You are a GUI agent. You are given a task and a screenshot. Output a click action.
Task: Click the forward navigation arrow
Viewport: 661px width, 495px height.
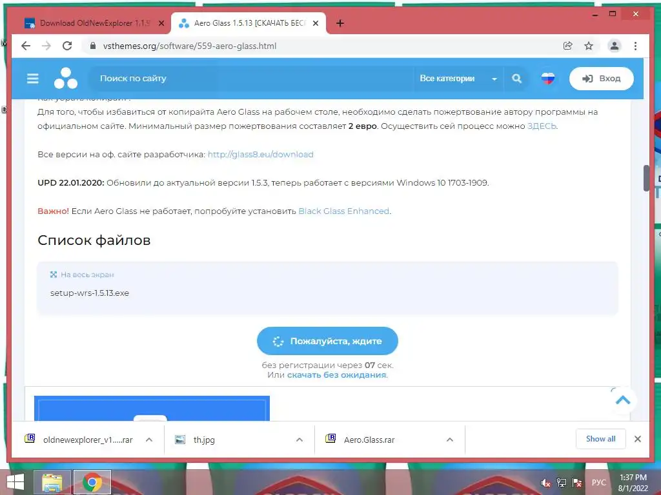(x=46, y=46)
